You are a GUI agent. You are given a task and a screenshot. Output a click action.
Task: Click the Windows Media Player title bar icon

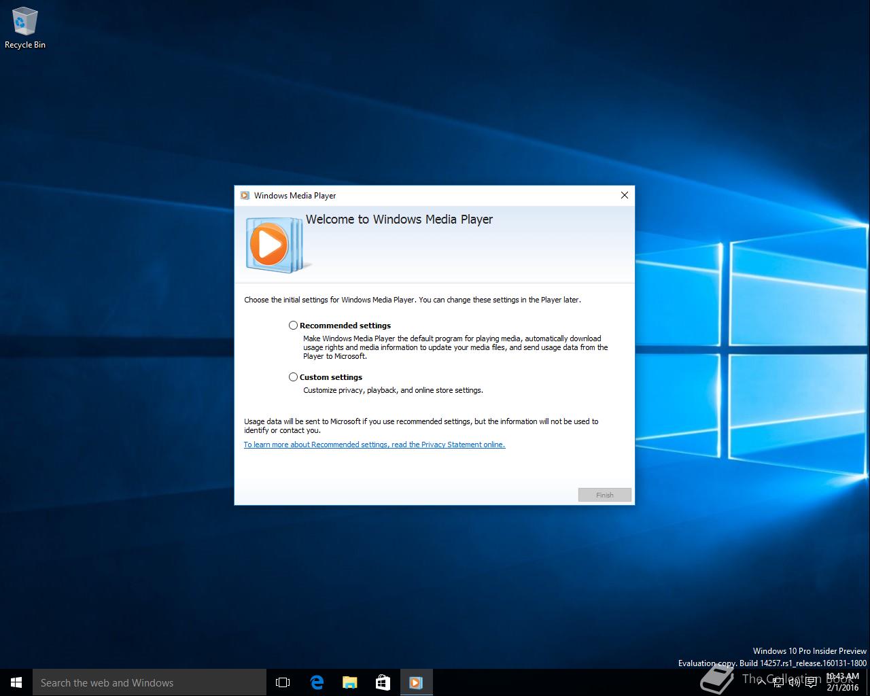(245, 196)
